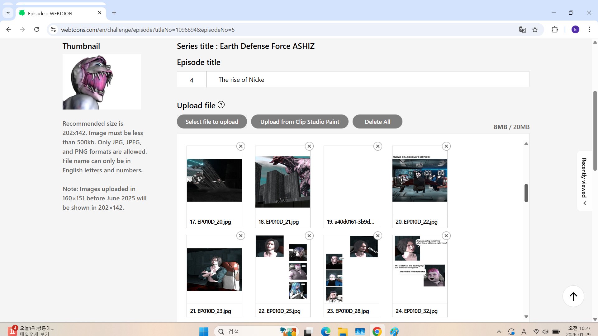Viewport: 598px width, 336px height.
Task: Click Upload from Clip Studio Paint
Action: click(x=300, y=122)
